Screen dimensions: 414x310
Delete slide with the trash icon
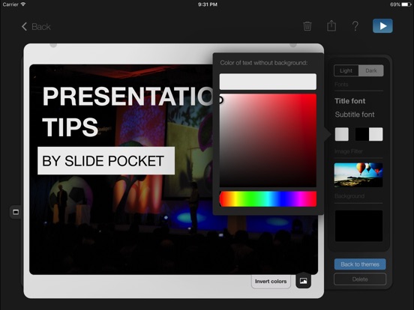[x=307, y=26]
